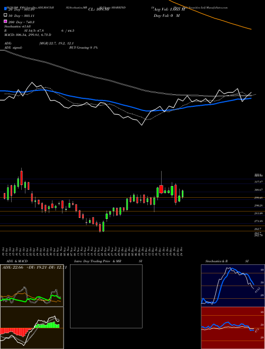Click the rightmost green candlestick on the chart

(183, 194)
